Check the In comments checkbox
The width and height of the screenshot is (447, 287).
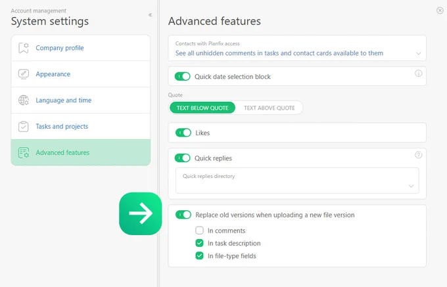pos(200,230)
